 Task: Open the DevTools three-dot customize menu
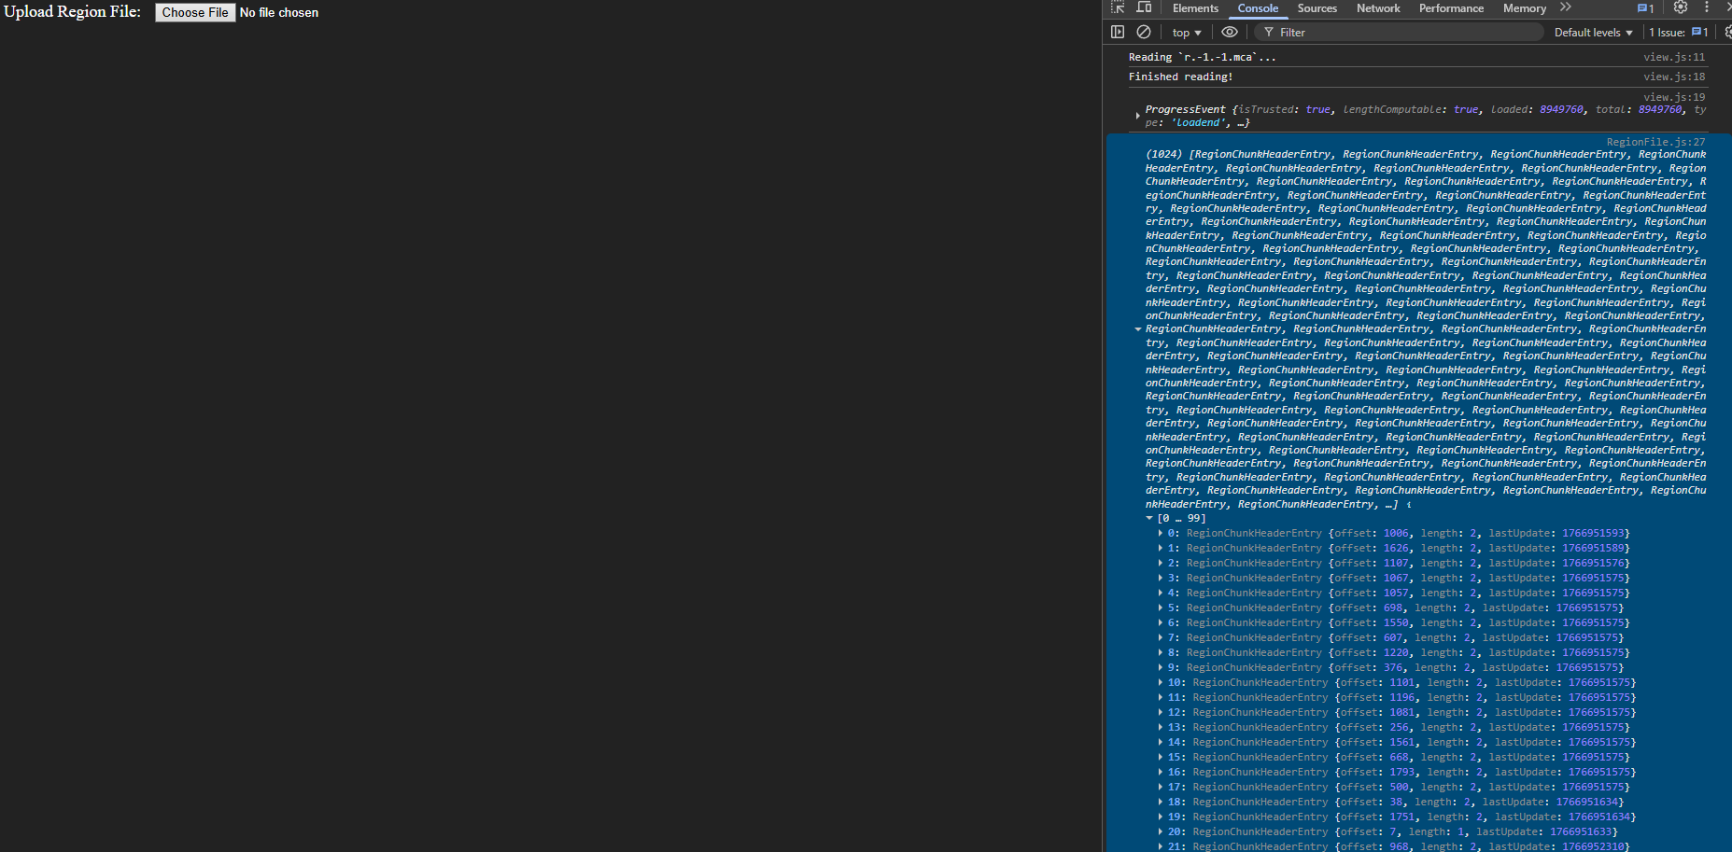[x=1707, y=7]
